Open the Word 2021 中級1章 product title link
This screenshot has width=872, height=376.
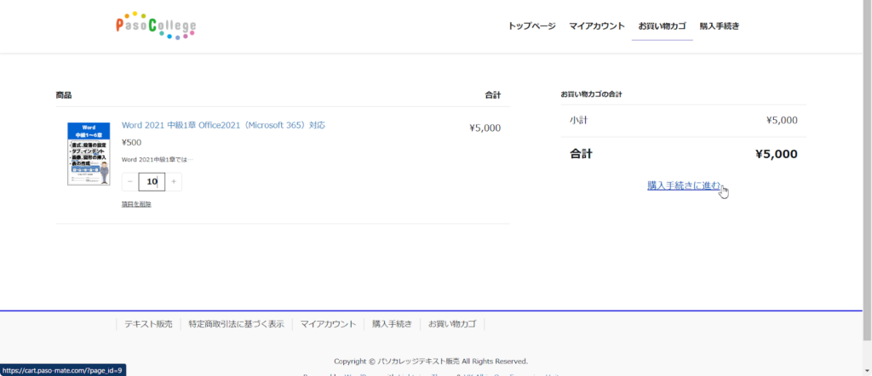click(x=223, y=125)
